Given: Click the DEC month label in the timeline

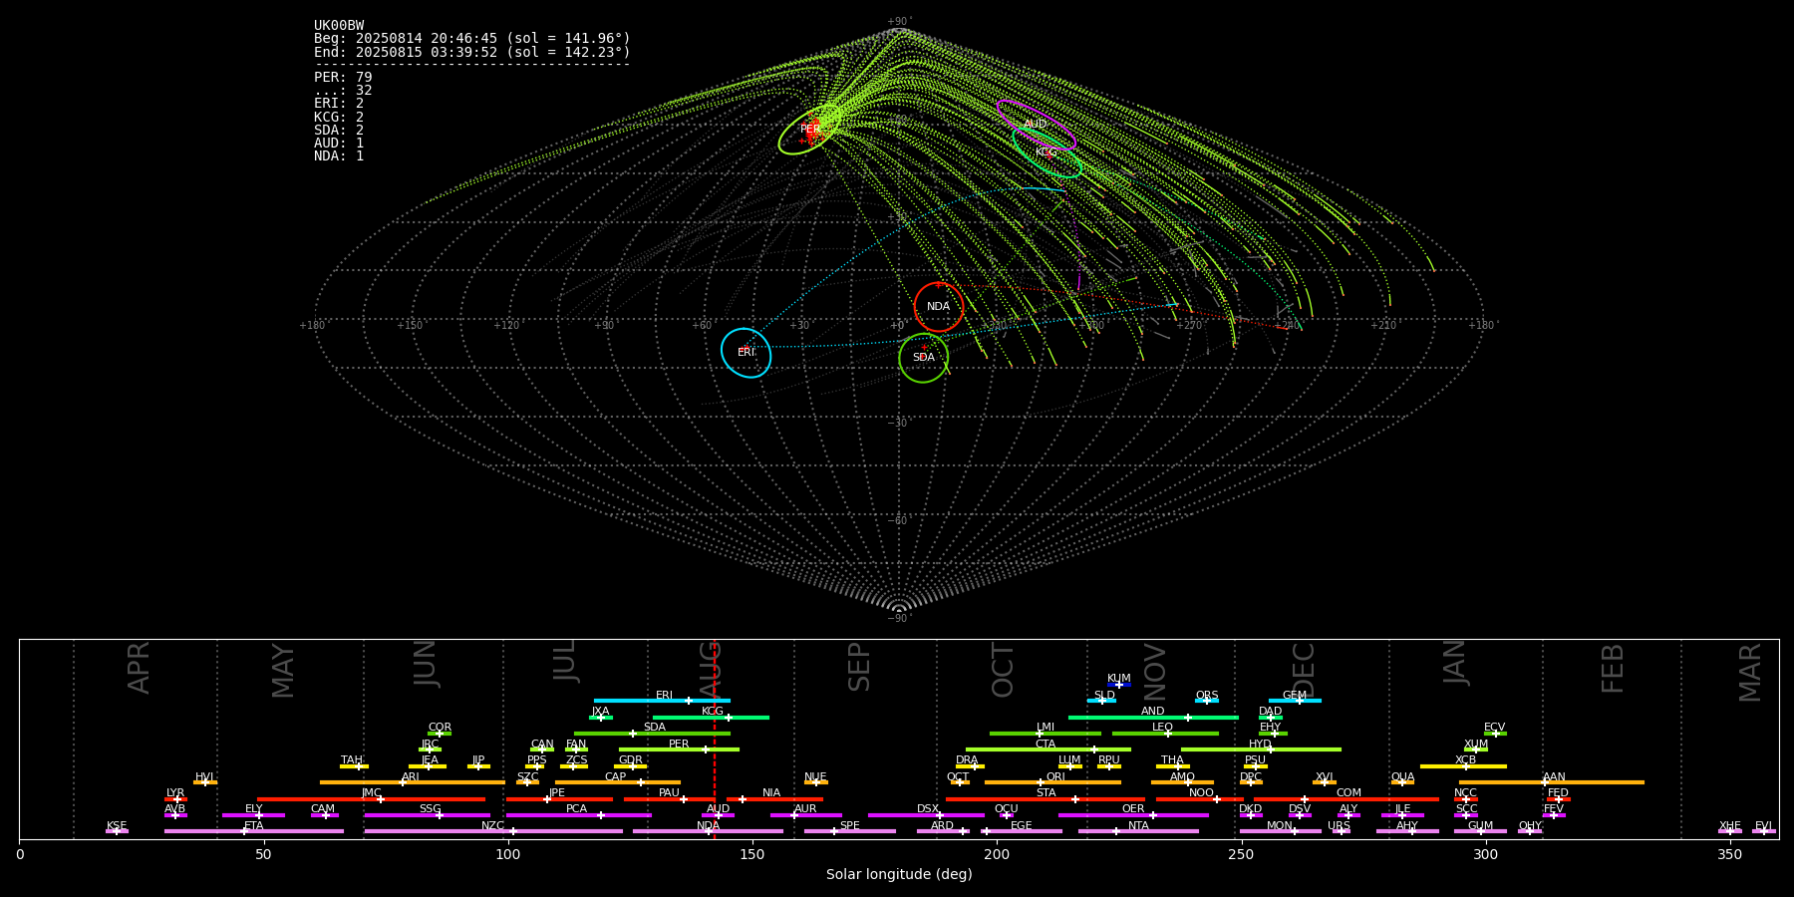Looking at the screenshot, I should pos(1304,670).
